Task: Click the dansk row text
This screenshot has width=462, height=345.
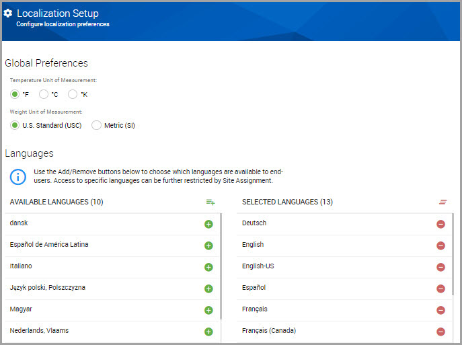Action: tap(19, 223)
